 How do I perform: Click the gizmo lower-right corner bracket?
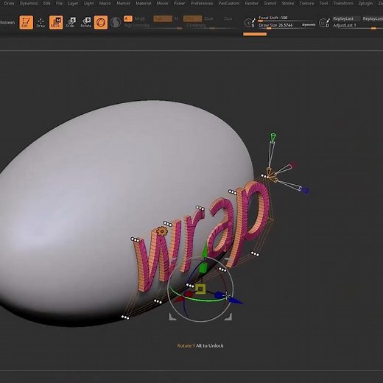228,317
